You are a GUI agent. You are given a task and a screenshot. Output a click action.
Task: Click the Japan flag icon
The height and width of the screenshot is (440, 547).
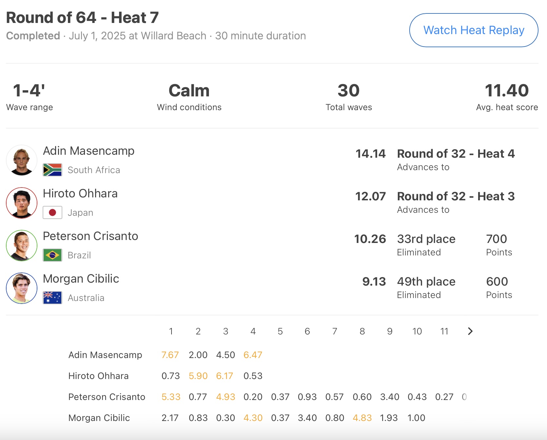click(x=52, y=212)
